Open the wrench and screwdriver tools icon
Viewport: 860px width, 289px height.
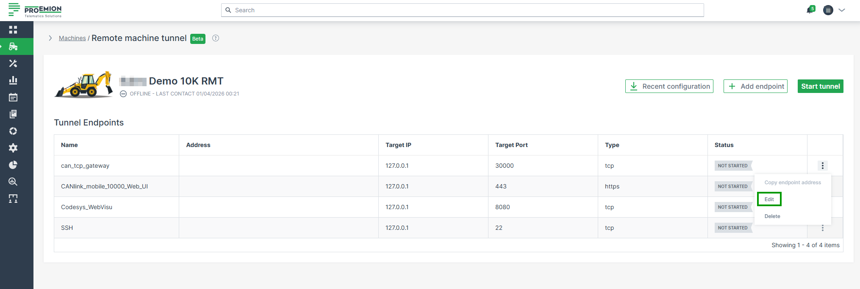[x=13, y=63]
